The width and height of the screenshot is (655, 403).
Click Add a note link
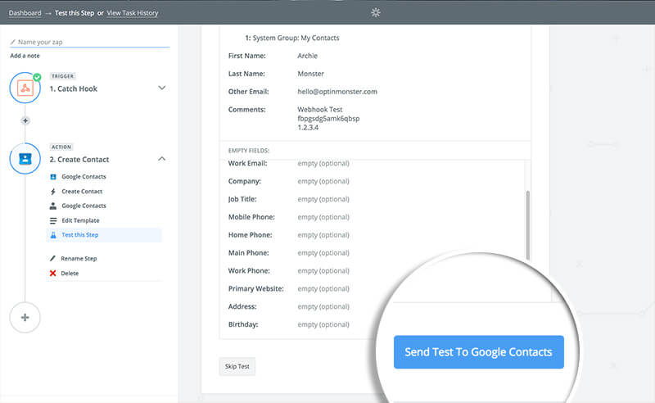coord(25,56)
